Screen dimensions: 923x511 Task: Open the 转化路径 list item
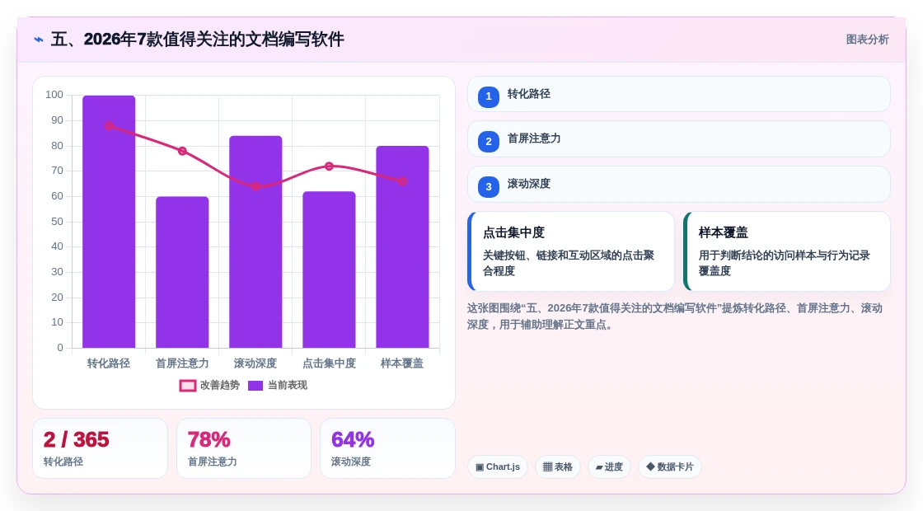[679, 94]
